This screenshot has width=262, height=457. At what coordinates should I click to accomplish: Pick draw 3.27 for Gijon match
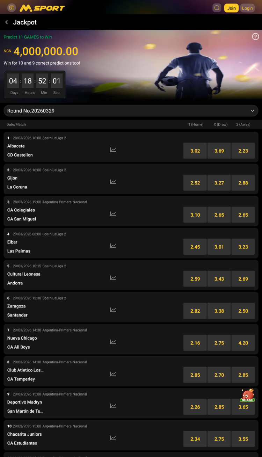pos(219,183)
